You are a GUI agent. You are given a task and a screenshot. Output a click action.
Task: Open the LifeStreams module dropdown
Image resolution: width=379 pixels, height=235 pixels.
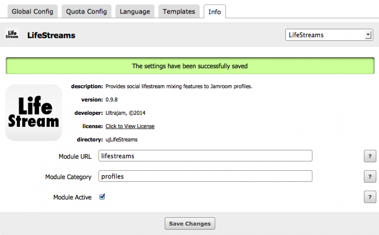(x=329, y=35)
